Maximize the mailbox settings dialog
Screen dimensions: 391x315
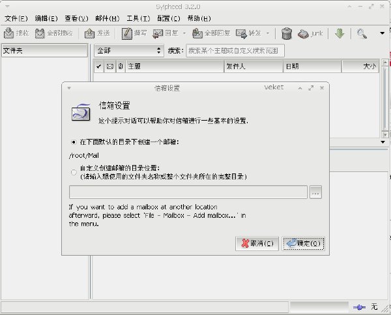311,88
